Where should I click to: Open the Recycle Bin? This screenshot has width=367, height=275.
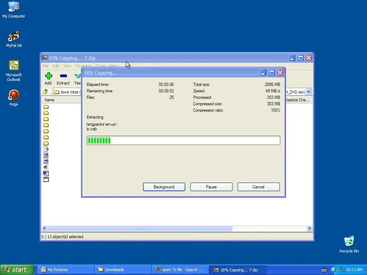[x=349, y=244]
